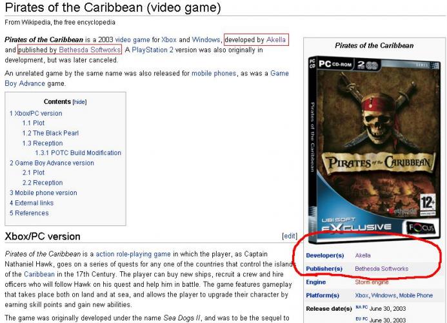
Task: Follow the Xbox link in intro paragraph
Action: pyautogui.click(x=169, y=39)
